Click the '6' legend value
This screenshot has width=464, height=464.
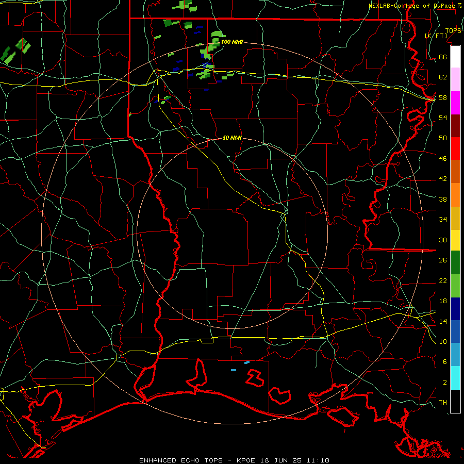tap(444, 361)
